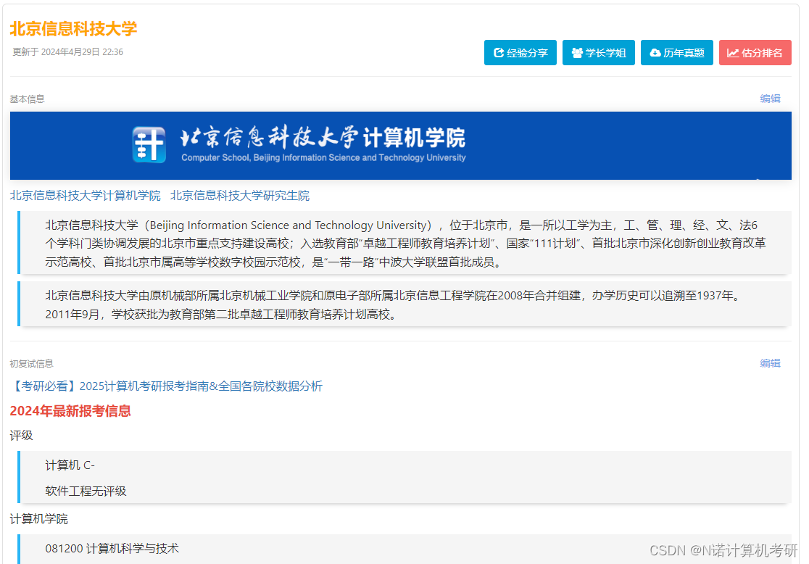Click the share icon on 经验分享 button
Screen dimensions: 809x564
(499, 52)
